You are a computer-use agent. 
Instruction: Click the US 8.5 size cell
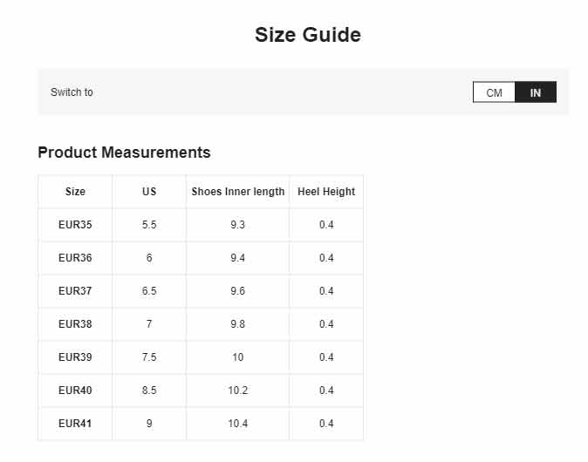tap(149, 391)
